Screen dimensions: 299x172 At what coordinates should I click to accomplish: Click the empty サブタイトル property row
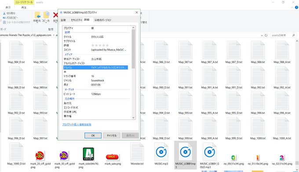point(95,41)
